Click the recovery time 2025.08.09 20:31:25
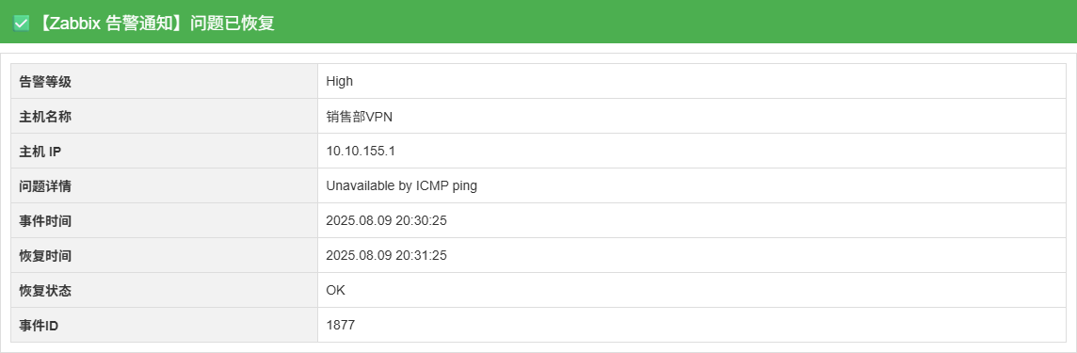 coord(387,255)
